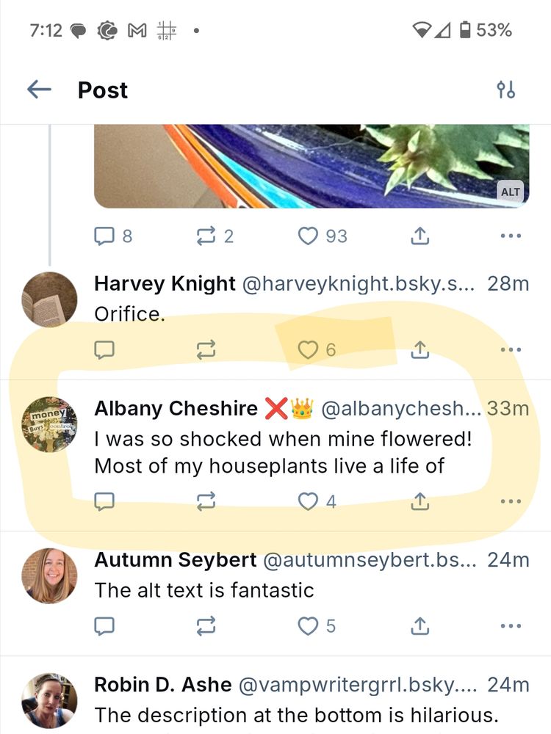Like Autumn Seybert's reply showing 5 likes
The height and width of the screenshot is (734, 551).
point(307,627)
